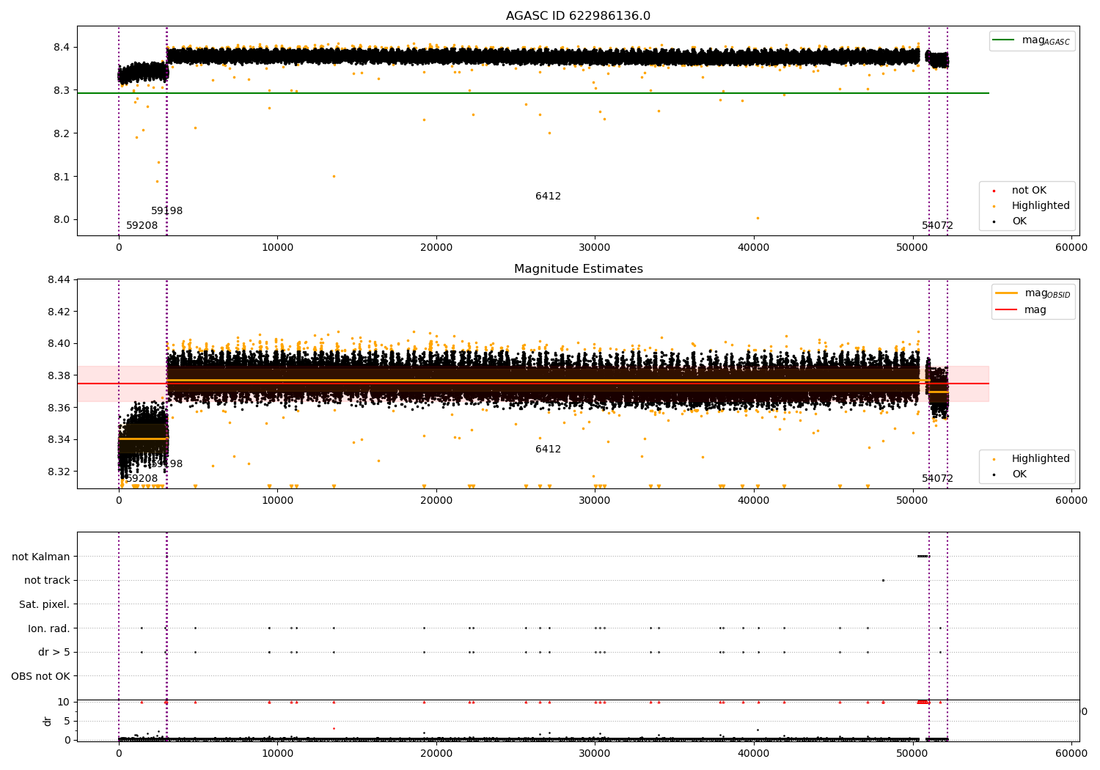Click the 59208 annotation in Magnitude Estimates plot
This screenshot has width=1100, height=770.
coord(142,479)
